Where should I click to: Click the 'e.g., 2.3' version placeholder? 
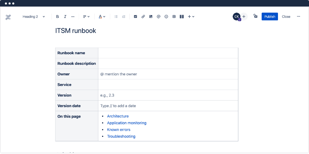coord(107,95)
